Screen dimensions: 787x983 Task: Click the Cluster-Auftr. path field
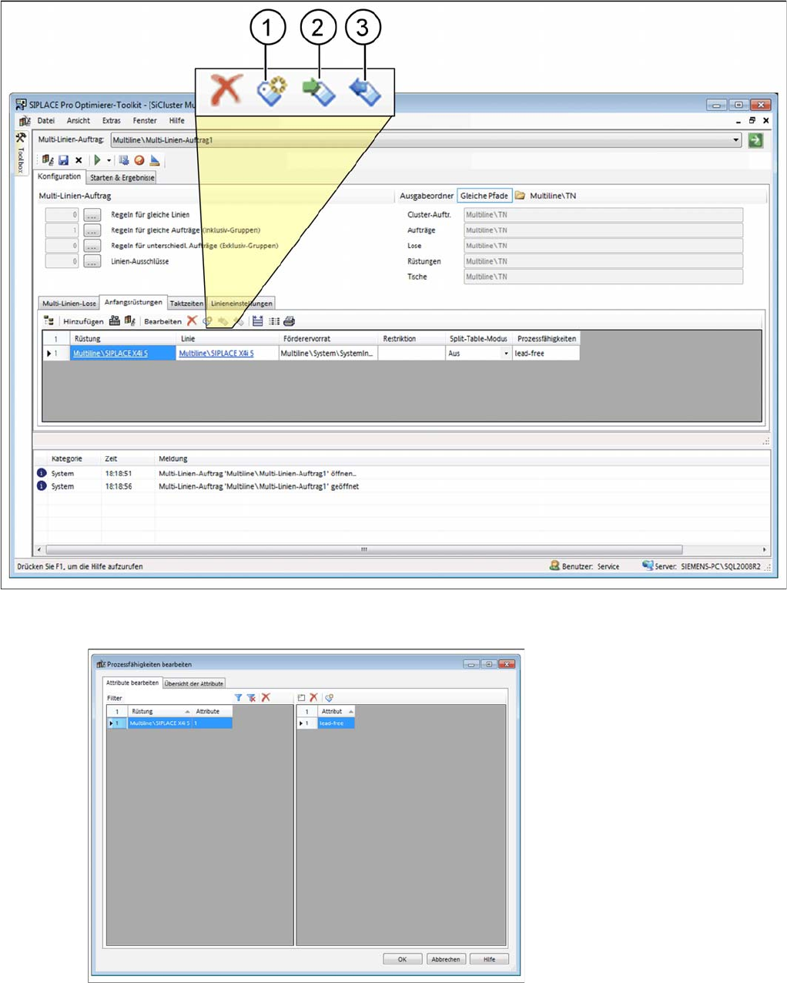[x=603, y=215]
